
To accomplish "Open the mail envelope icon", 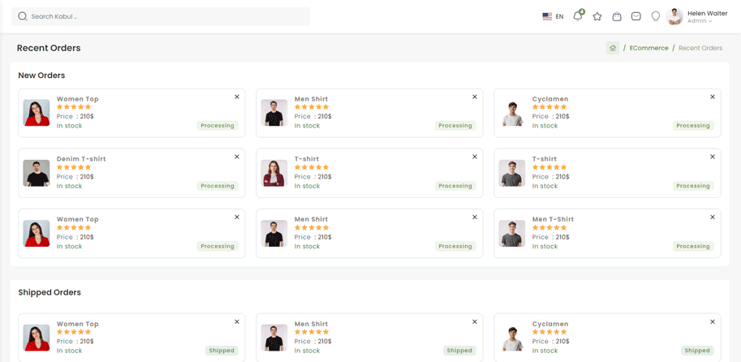I will click(636, 16).
